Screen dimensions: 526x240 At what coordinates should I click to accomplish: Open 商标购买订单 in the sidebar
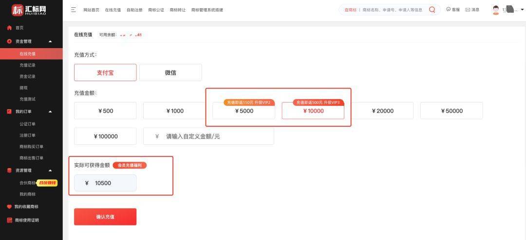32,147
